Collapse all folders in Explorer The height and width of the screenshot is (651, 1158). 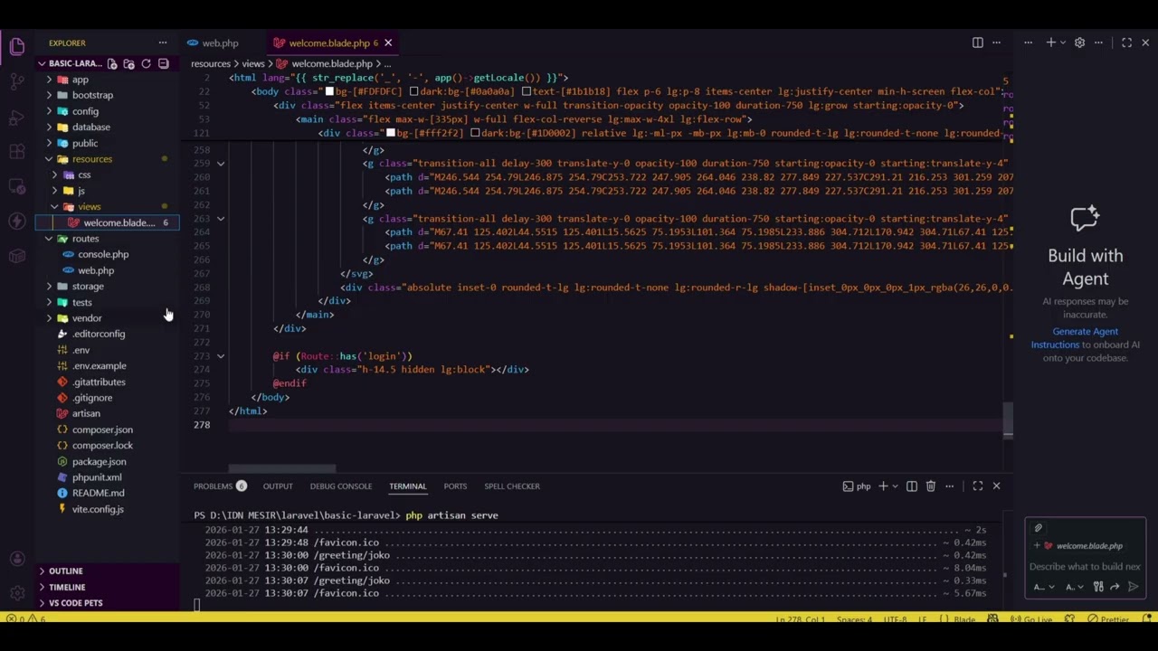pos(163,64)
